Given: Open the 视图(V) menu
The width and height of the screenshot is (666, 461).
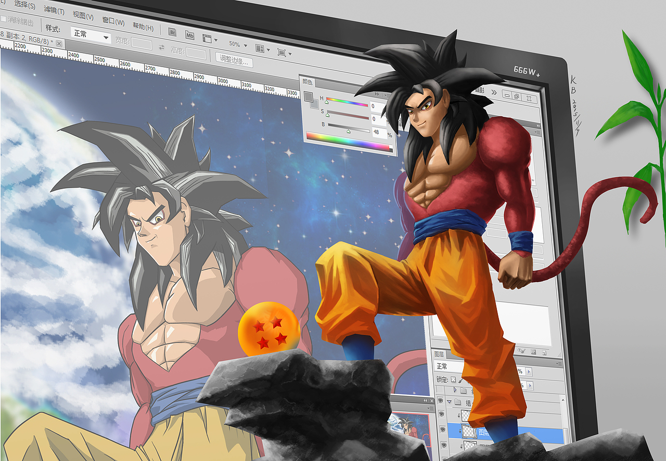Looking at the screenshot, I should [x=83, y=16].
